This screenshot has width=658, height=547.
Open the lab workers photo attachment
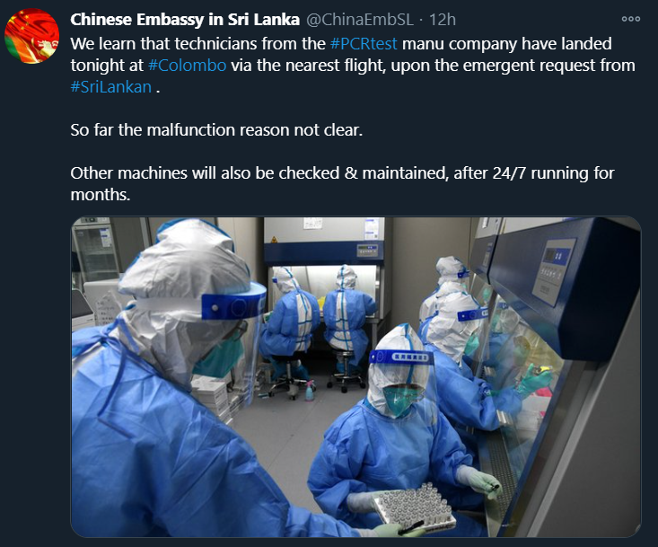click(355, 376)
